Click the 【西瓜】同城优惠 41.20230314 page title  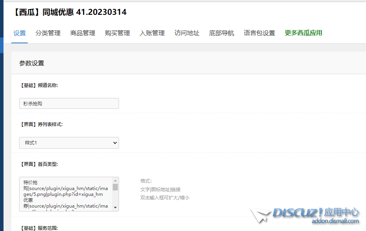pos(70,12)
